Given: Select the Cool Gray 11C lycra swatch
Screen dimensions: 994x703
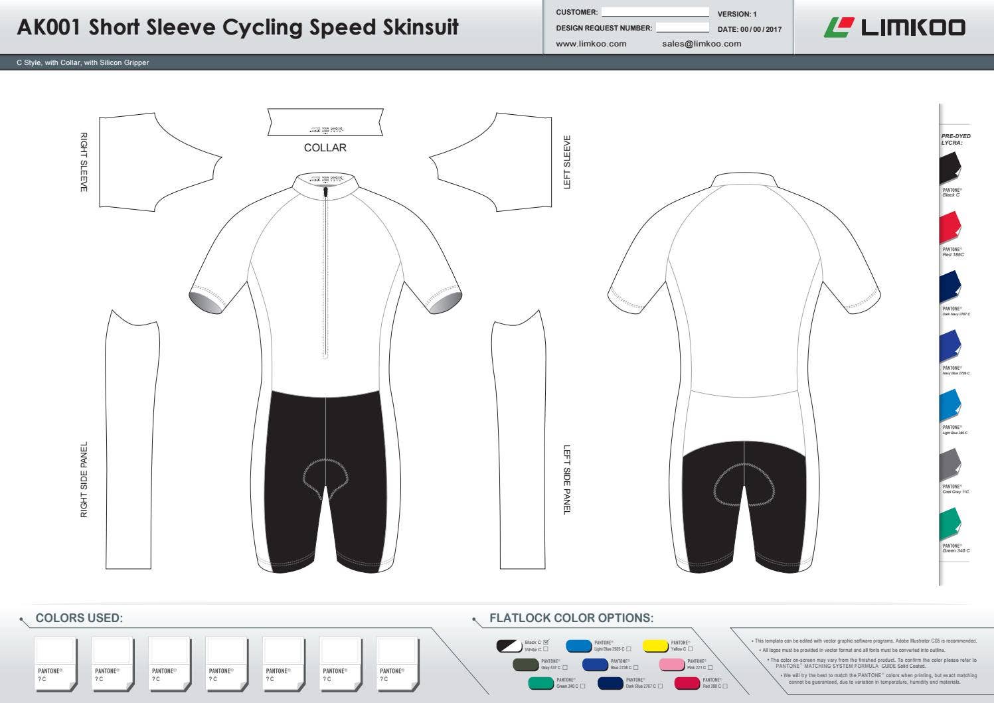Looking at the screenshot, I should point(950,465).
